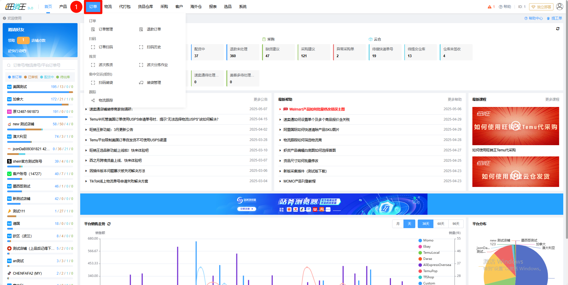Open the user avatar menu
The image size is (568, 285).
coord(560,7)
